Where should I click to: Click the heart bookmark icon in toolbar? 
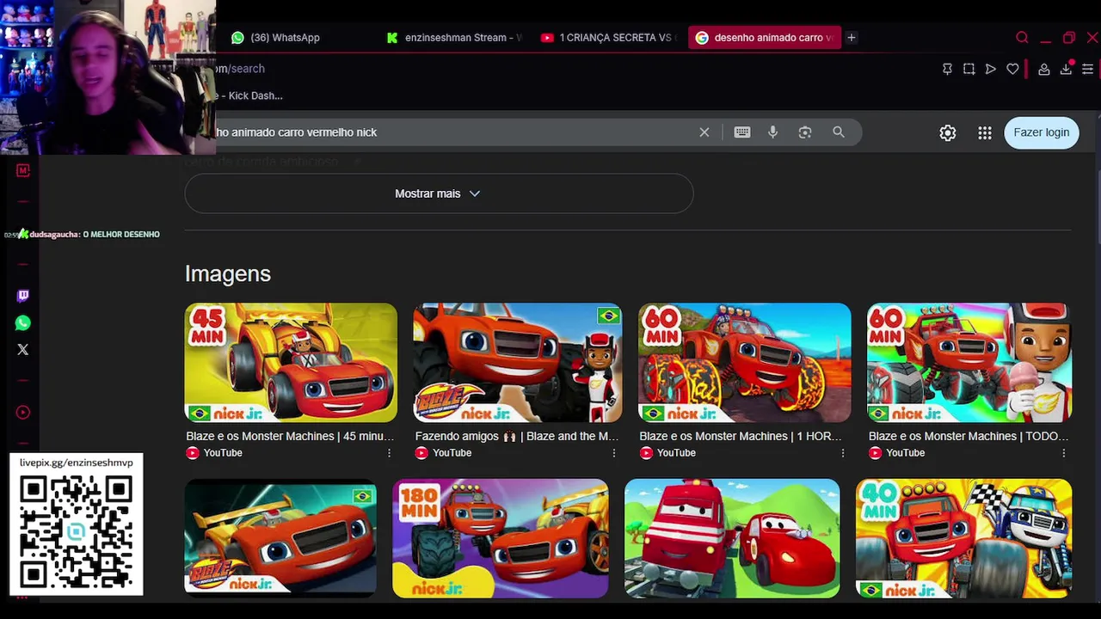point(1013,69)
